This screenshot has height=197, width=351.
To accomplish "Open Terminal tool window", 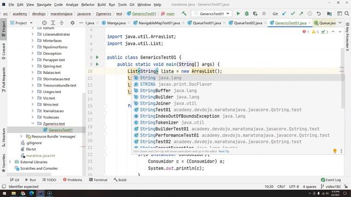I will tap(98, 180).
